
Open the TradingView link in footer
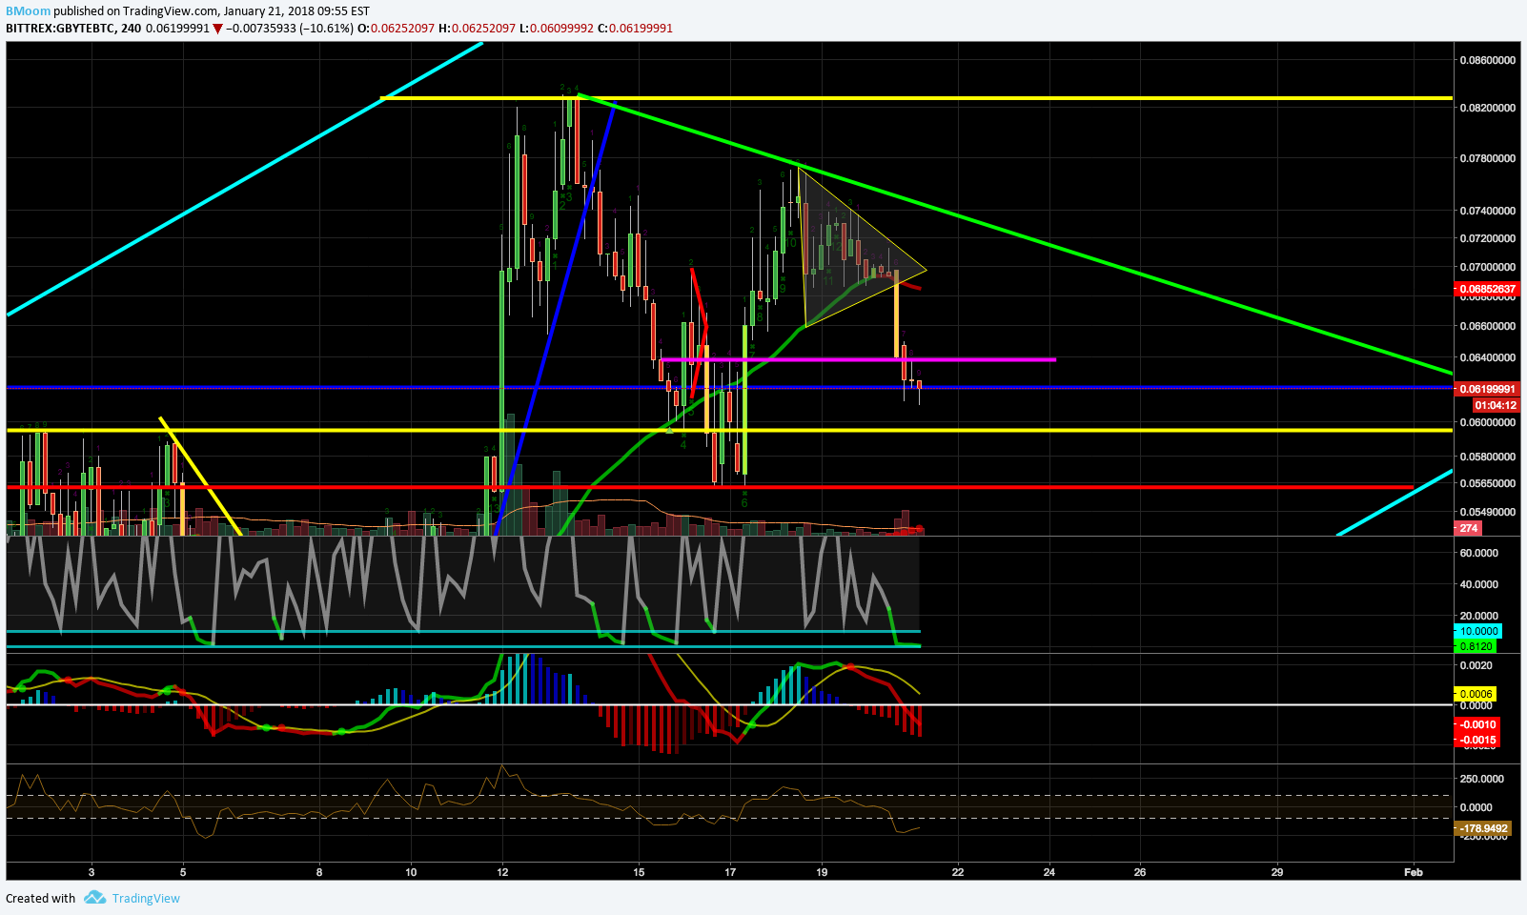click(x=146, y=898)
